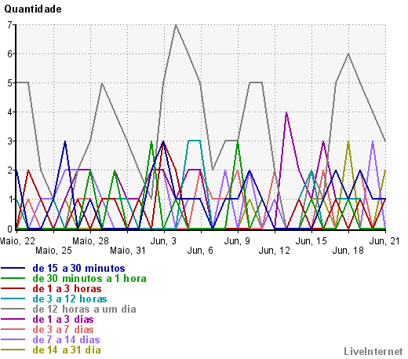
Task: Click the dark red line swatch for 1 a 3 horas
Action: point(13,288)
